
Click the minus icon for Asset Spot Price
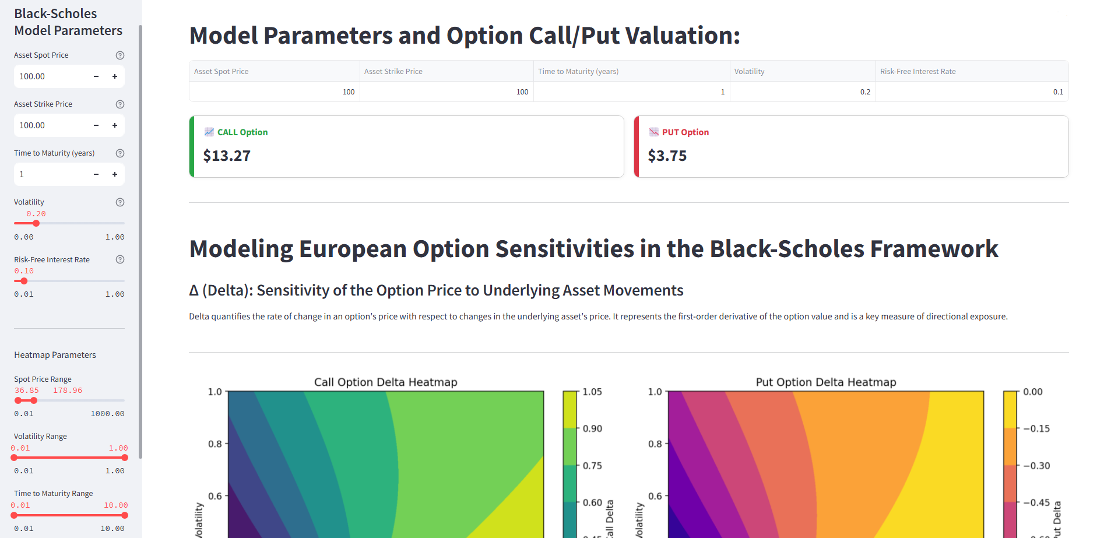pyautogui.click(x=96, y=76)
